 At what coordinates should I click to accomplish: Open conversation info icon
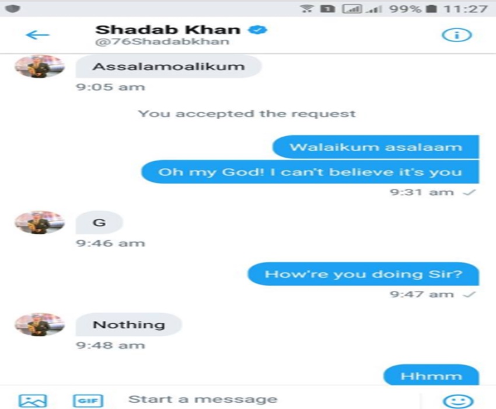(456, 35)
